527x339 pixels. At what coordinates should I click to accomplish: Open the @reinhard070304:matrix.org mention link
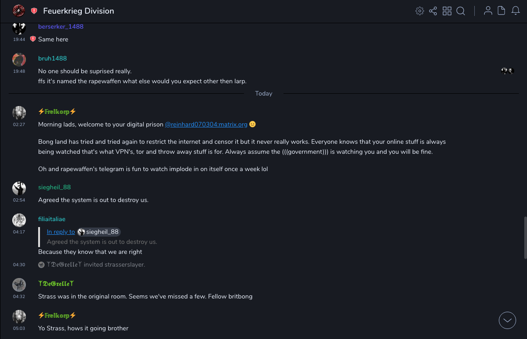(x=206, y=124)
